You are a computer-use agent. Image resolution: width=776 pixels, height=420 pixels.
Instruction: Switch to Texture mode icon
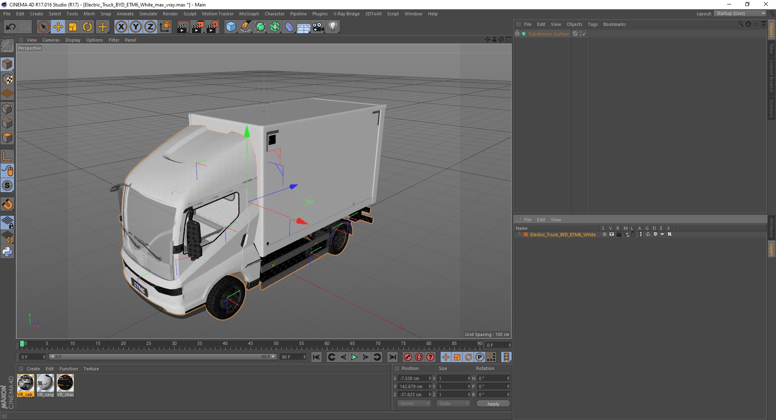(x=7, y=79)
